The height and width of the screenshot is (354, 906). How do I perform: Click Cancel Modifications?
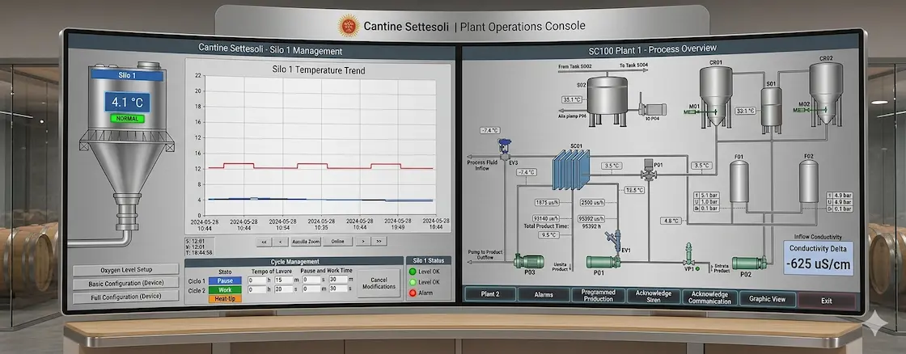pyautogui.click(x=379, y=283)
